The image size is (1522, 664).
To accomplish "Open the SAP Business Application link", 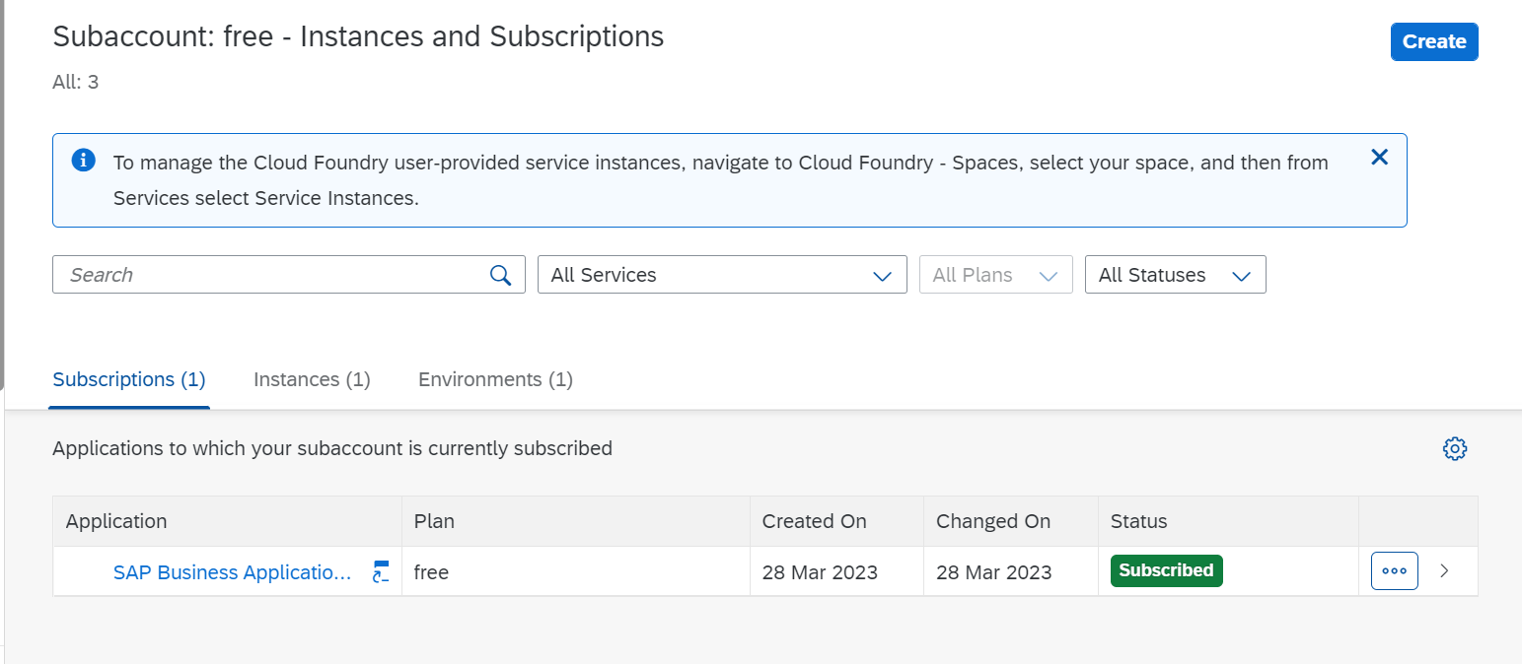I will (x=234, y=571).
